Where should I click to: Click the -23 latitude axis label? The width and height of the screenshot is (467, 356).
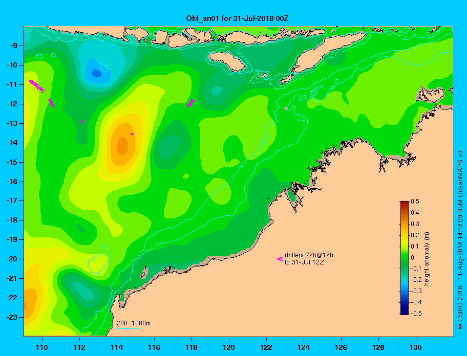tap(12, 317)
